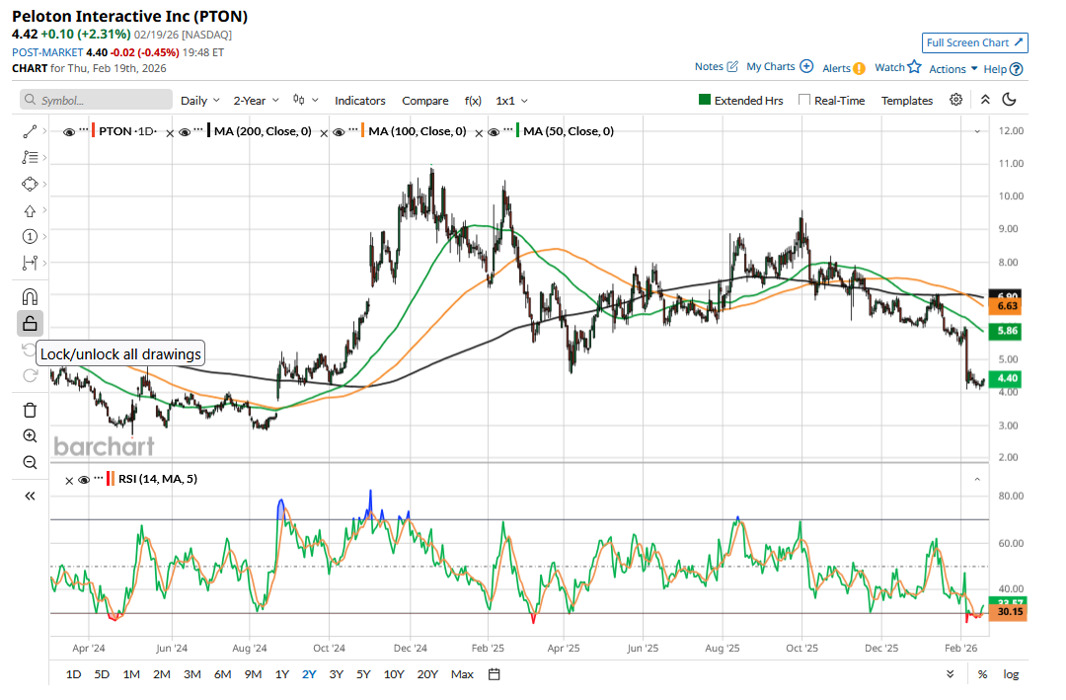Open chart settings gear icon
The width and height of the screenshot is (1066, 700).
coord(955,100)
